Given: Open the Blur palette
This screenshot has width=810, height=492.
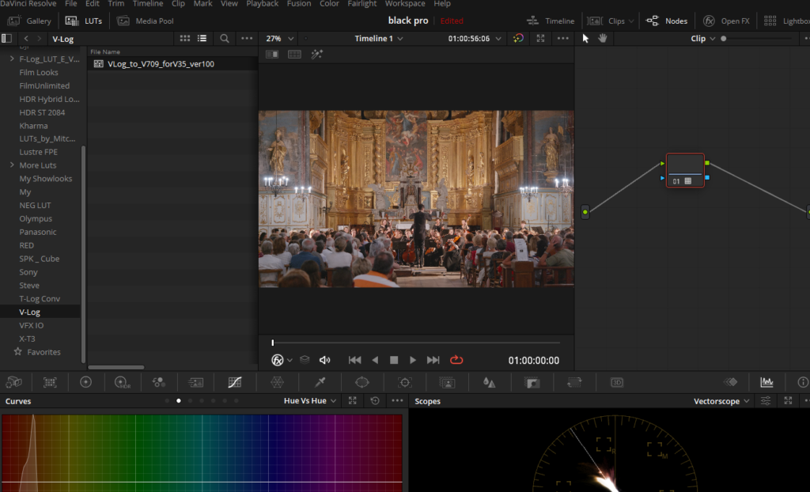Looking at the screenshot, I should (489, 382).
